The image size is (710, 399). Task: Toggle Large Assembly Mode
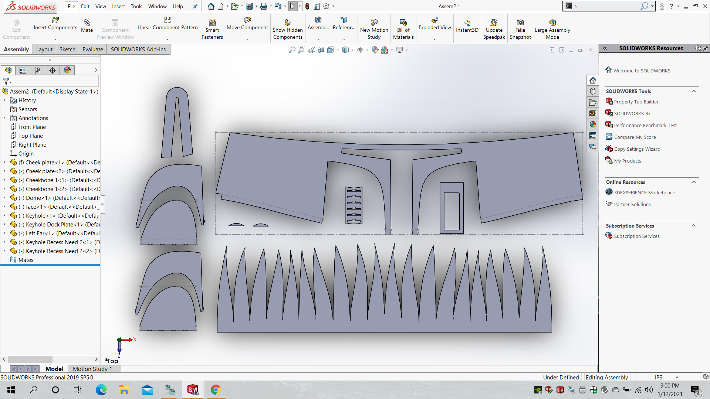pyautogui.click(x=552, y=30)
